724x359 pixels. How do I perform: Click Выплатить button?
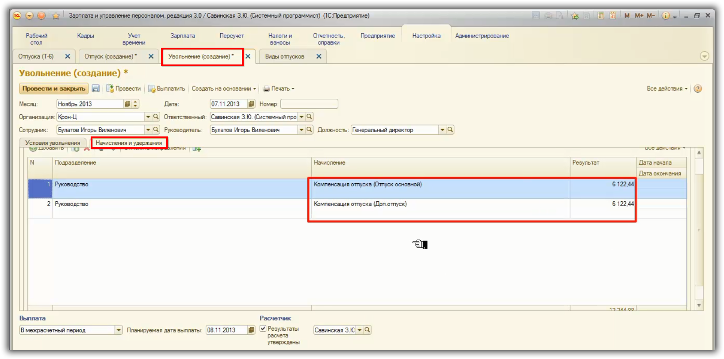(x=167, y=89)
